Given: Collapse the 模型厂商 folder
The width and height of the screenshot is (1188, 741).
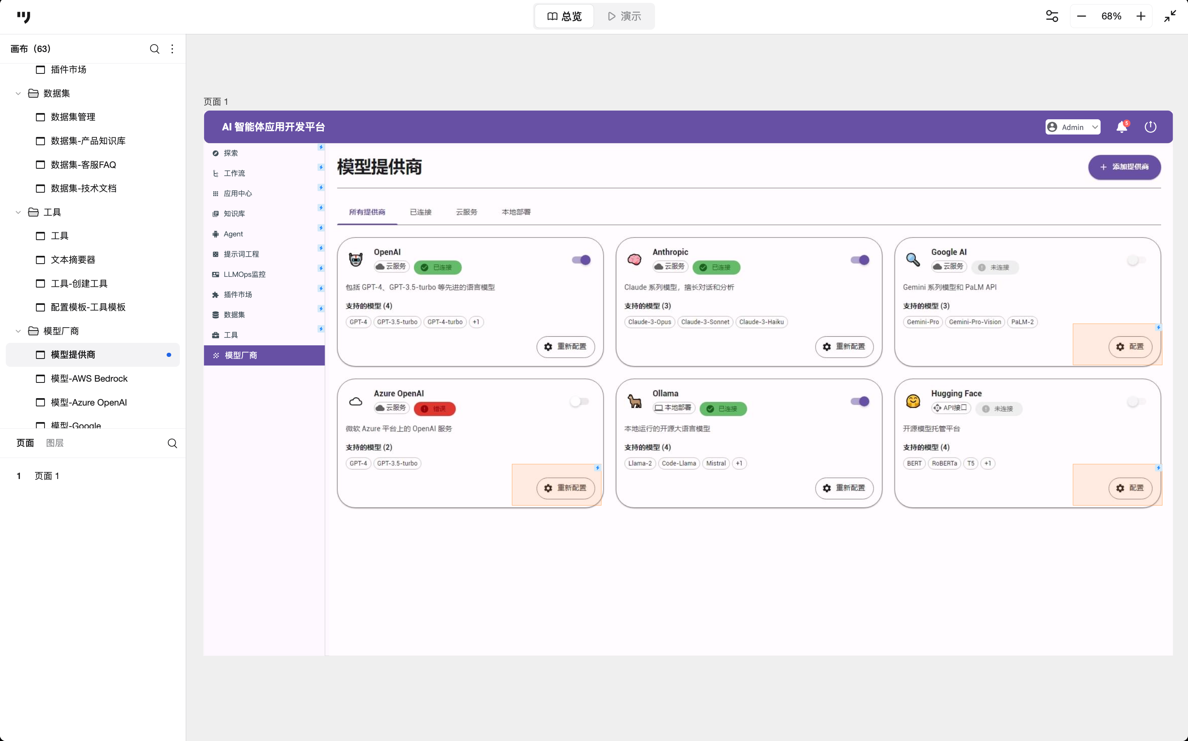Looking at the screenshot, I should coord(18,331).
